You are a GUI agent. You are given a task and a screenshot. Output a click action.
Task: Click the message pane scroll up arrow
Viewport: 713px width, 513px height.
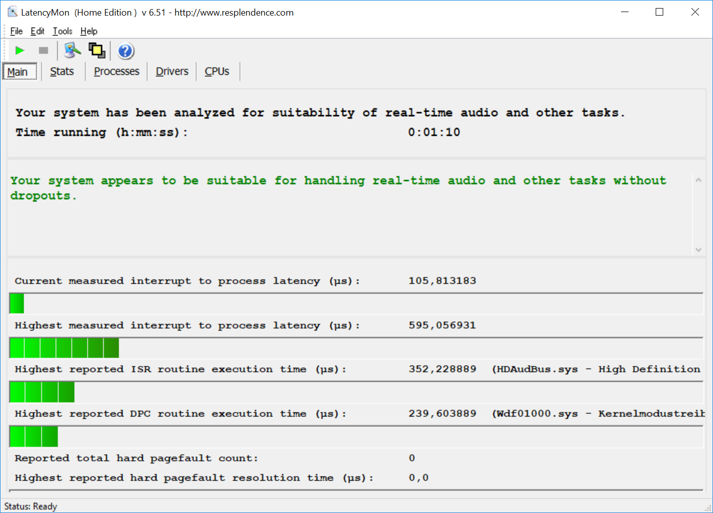[x=698, y=180]
